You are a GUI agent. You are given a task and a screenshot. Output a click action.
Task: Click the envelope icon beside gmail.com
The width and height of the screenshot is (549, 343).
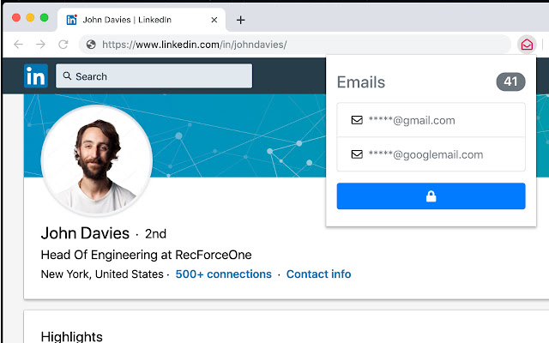coord(357,120)
